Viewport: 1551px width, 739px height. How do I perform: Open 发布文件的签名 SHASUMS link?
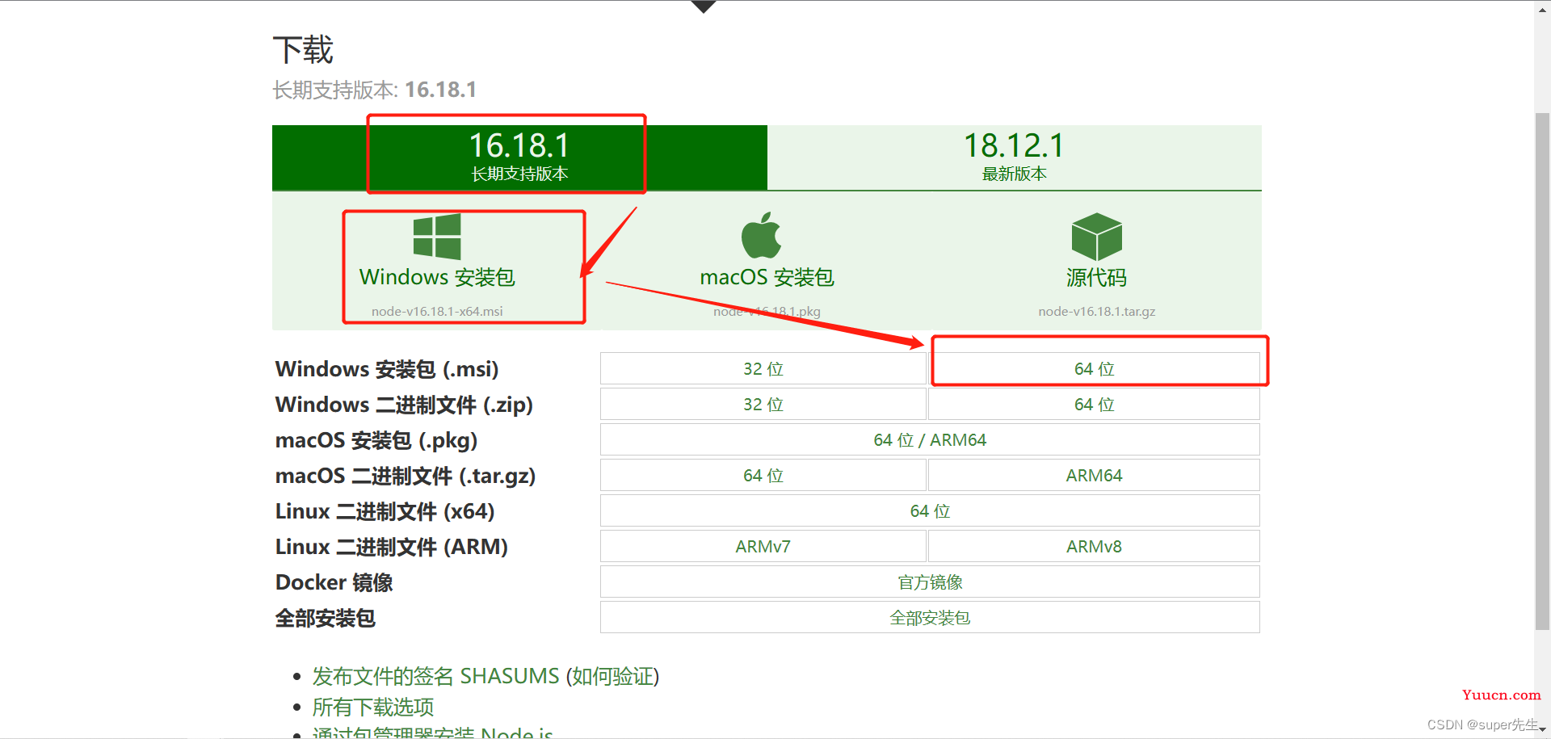click(x=436, y=676)
